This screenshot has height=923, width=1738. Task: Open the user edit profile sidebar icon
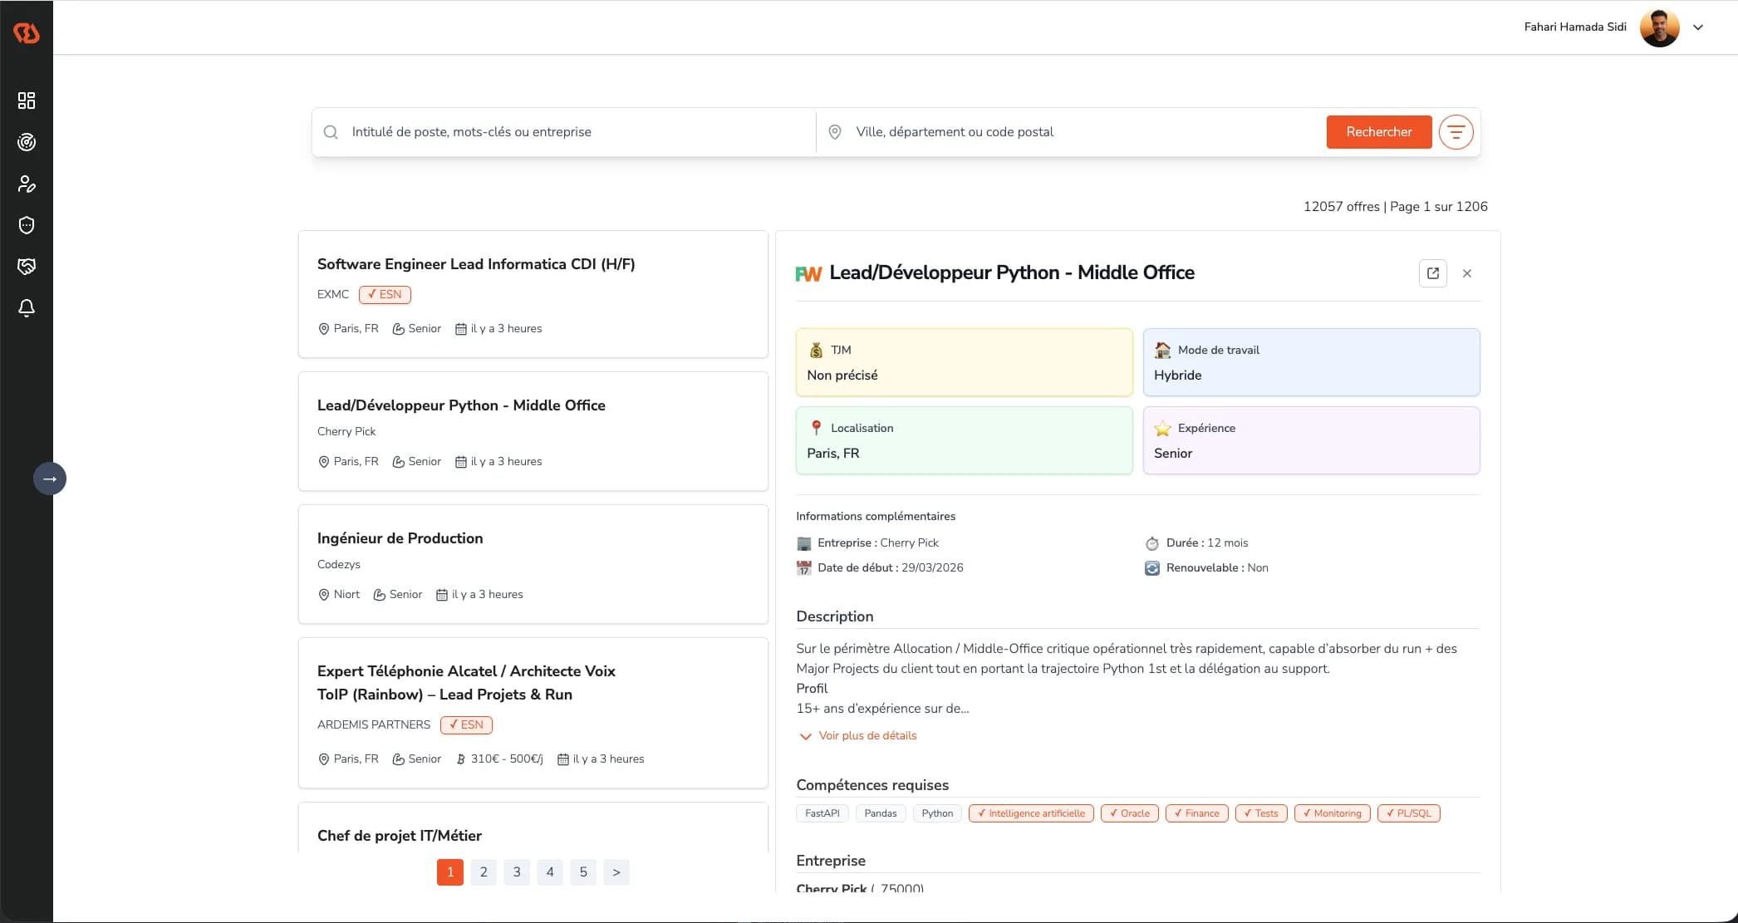click(x=27, y=184)
